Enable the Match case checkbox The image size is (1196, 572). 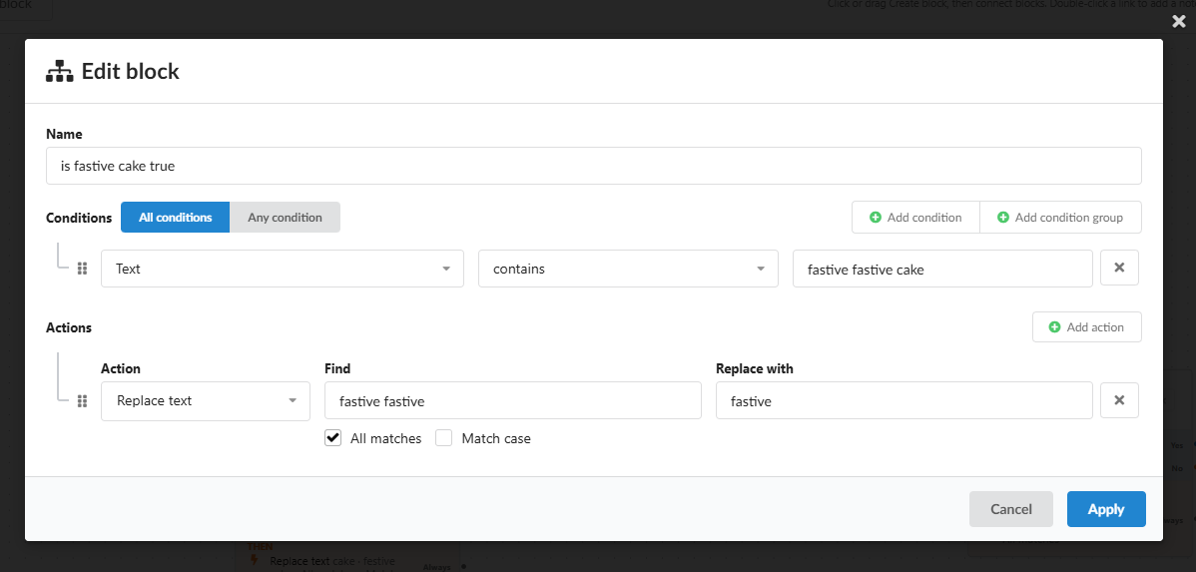click(x=444, y=438)
